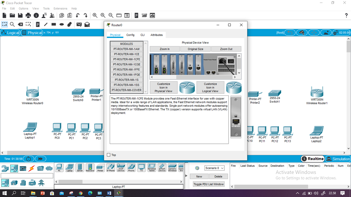Image resolution: width=351 pixels, height=197 pixels.
Task: Open the CLI tab
Action: click(x=142, y=35)
